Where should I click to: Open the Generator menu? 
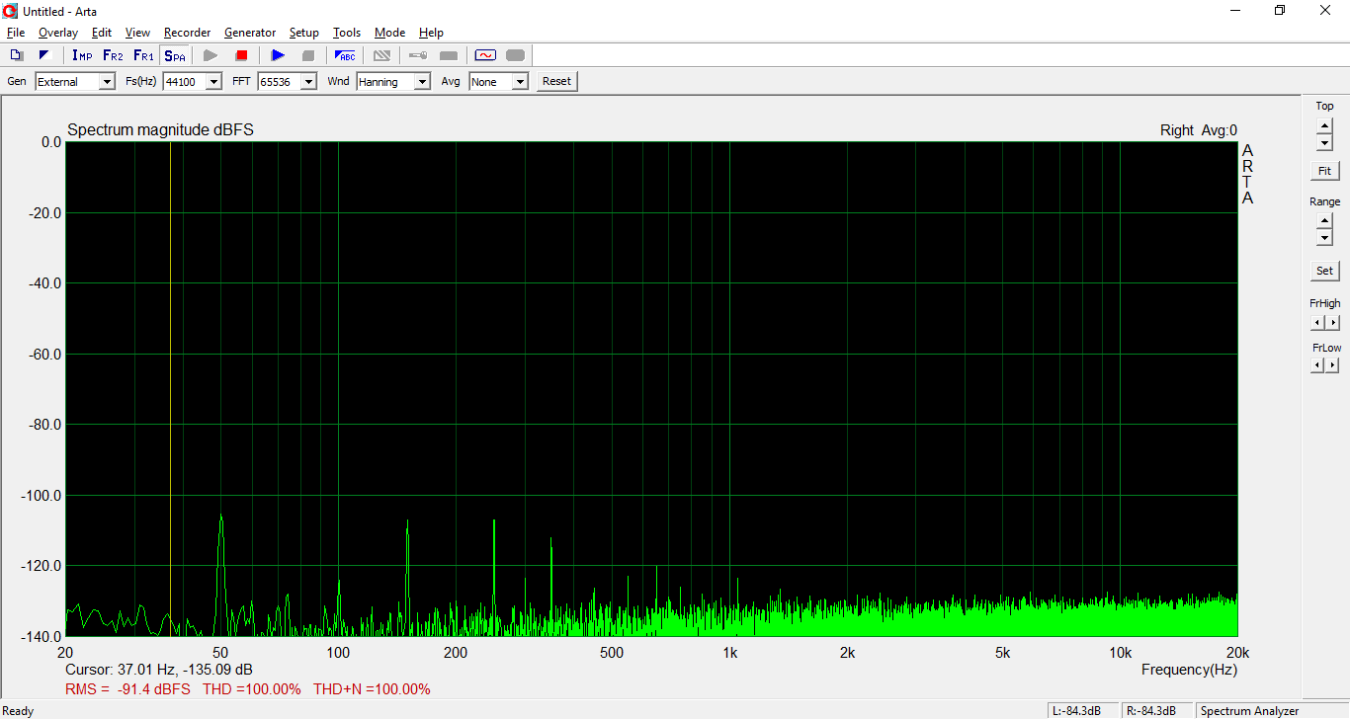[250, 33]
